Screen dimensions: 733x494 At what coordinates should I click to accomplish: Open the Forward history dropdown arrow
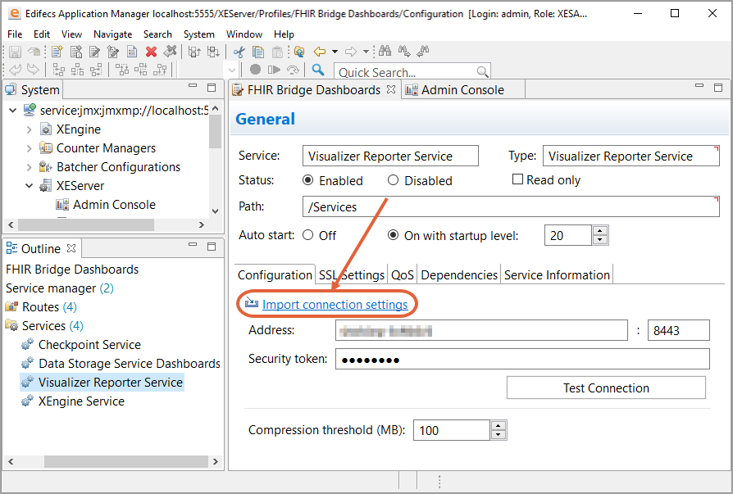(x=366, y=52)
